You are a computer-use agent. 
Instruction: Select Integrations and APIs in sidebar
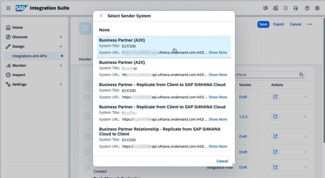[34, 56]
